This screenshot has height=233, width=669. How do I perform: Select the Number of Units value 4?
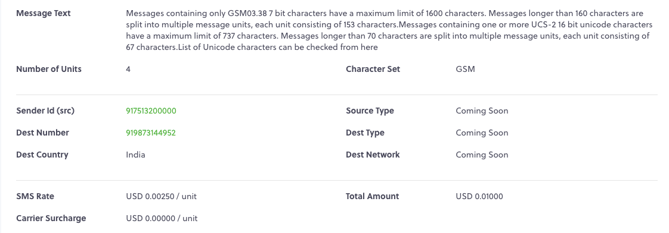128,70
